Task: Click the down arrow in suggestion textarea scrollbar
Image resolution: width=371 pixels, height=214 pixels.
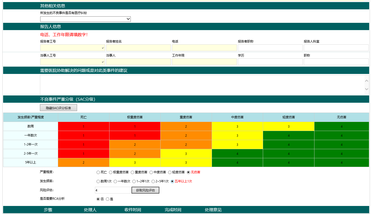Action: pyautogui.click(x=367, y=89)
